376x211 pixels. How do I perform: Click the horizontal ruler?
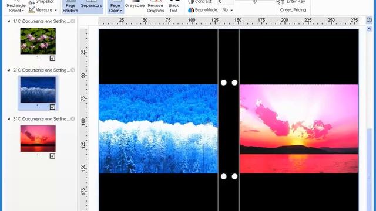tap(229, 21)
